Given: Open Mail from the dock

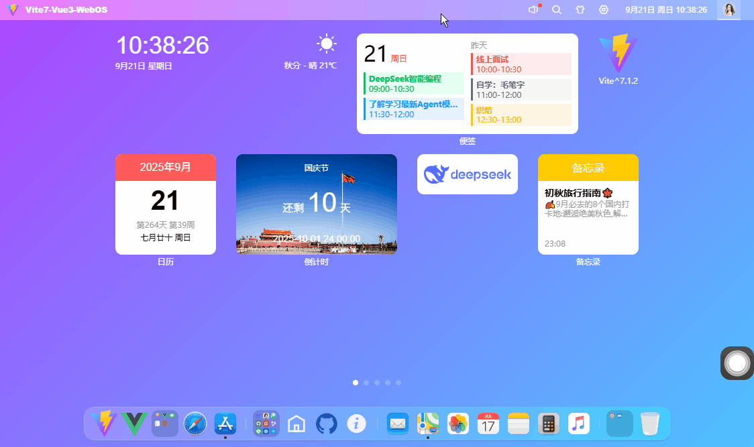Looking at the screenshot, I should [397, 424].
